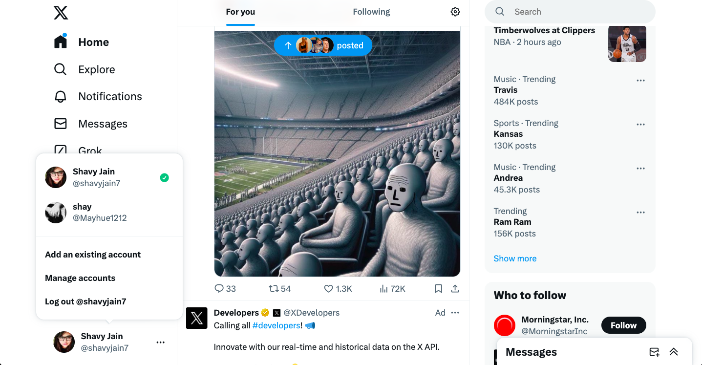Open more options for the Travis trend
This screenshot has width=702, height=365.
640,80
